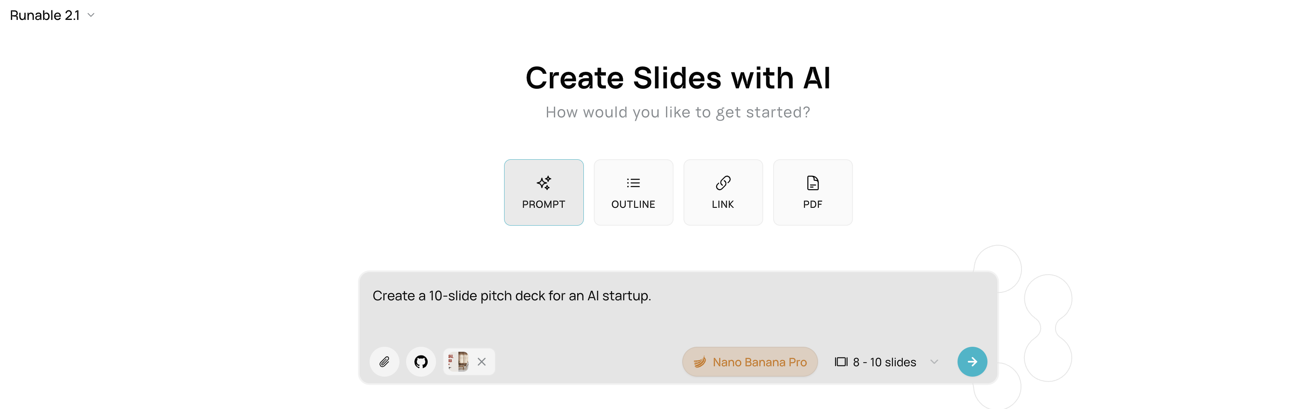The width and height of the screenshot is (1313, 409).
Task: Click the paperclip attach file icon
Action: click(385, 362)
